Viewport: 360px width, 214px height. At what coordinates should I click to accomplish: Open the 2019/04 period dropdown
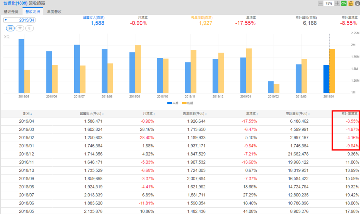(x=19, y=20)
